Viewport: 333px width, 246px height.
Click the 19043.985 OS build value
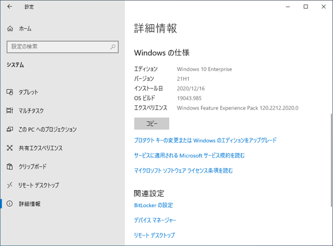189,98
